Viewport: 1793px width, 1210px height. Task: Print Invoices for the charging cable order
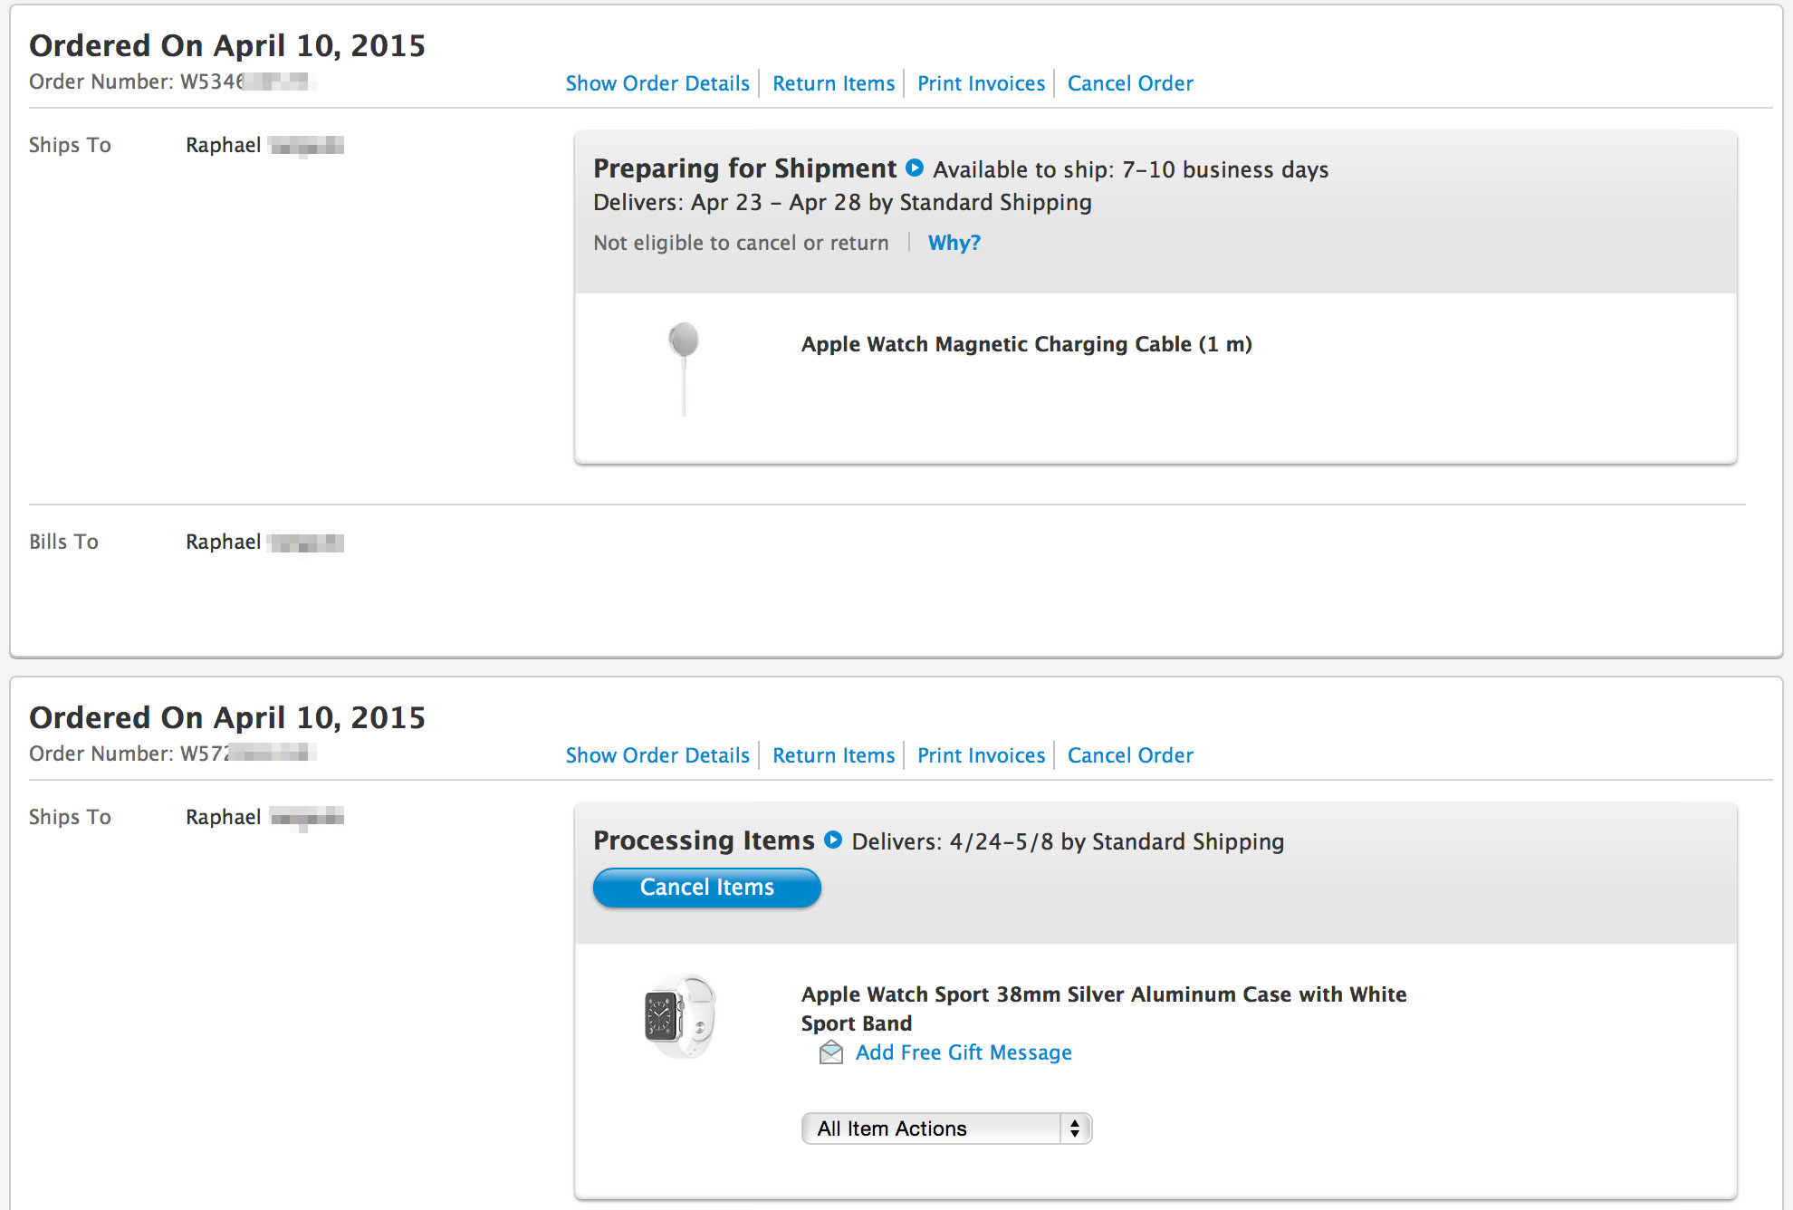click(981, 83)
